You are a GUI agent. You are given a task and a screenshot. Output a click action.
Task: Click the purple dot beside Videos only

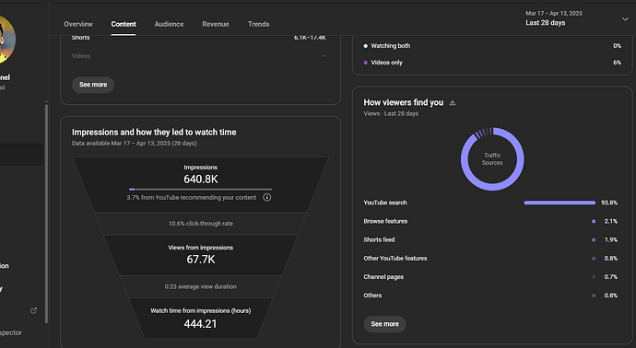(x=365, y=63)
